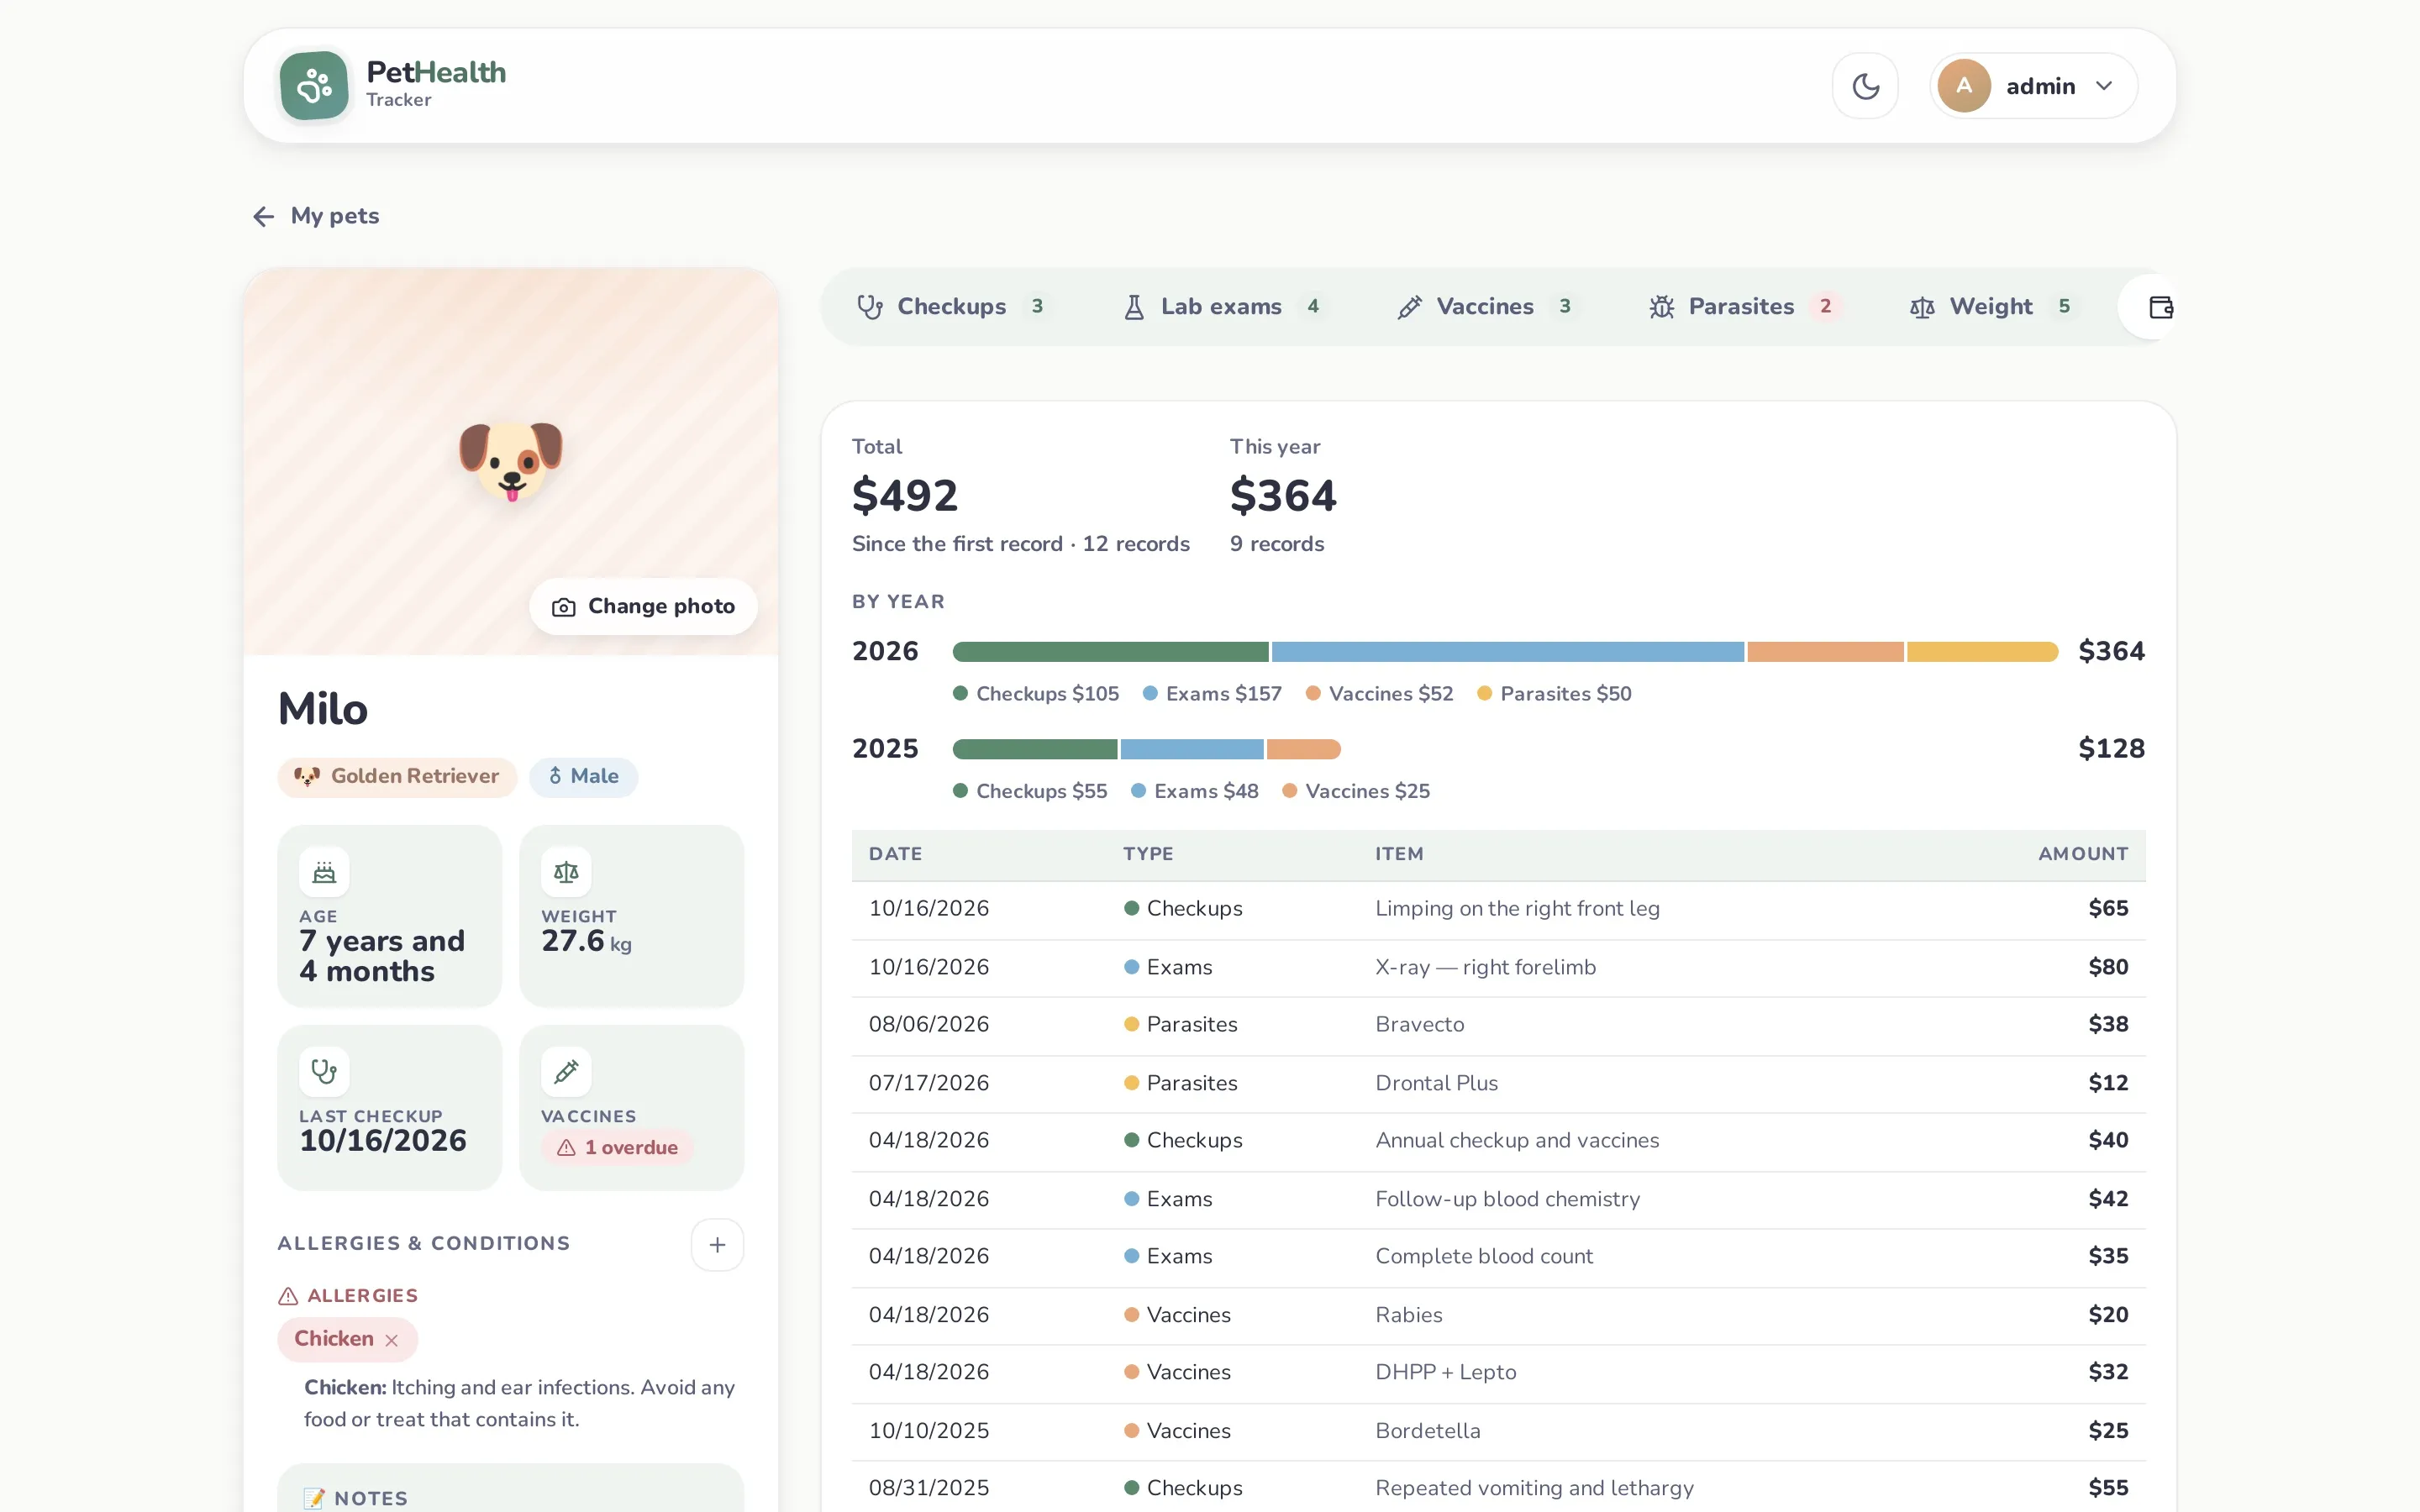This screenshot has width=2420, height=1512.
Task: Click the AMOUNT column header
Action: pyautogui.click(x=2083, y=854)
